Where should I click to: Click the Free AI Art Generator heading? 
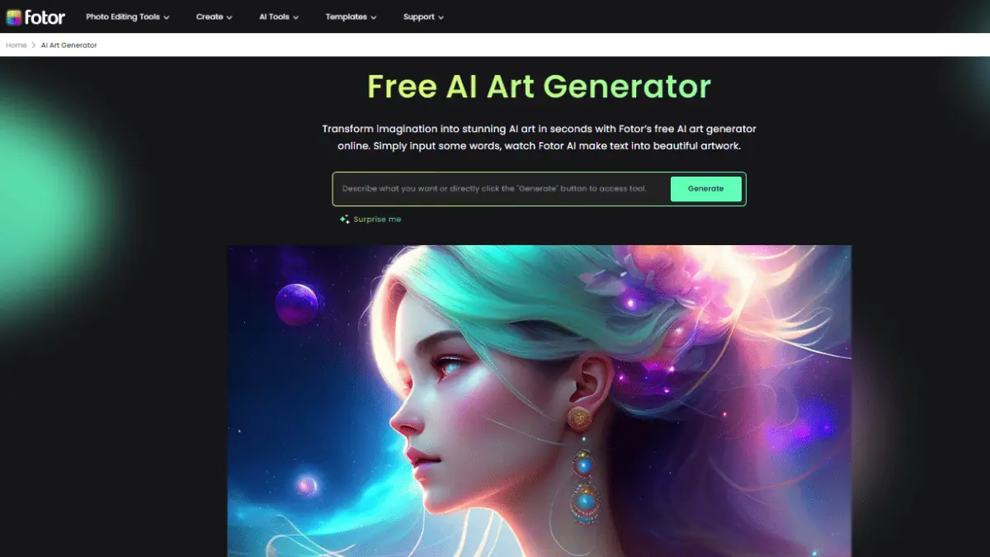pos(539,87)
